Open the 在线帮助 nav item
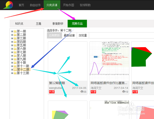This screenshot has width=154, height=119. 85,5
